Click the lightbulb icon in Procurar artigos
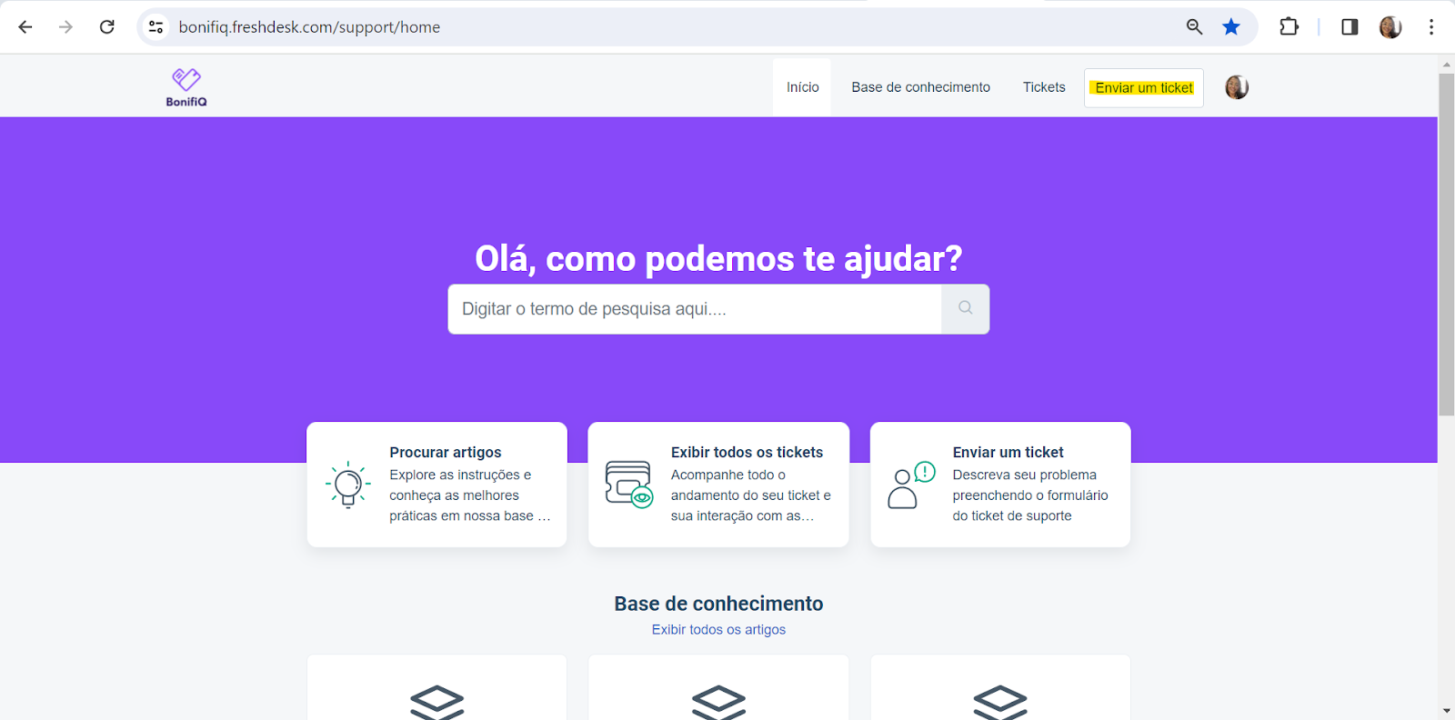 347,485
